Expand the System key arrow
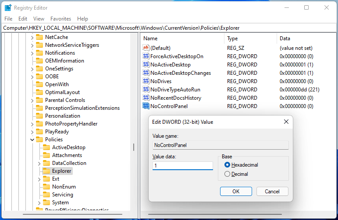 click(x=39, y=203)
